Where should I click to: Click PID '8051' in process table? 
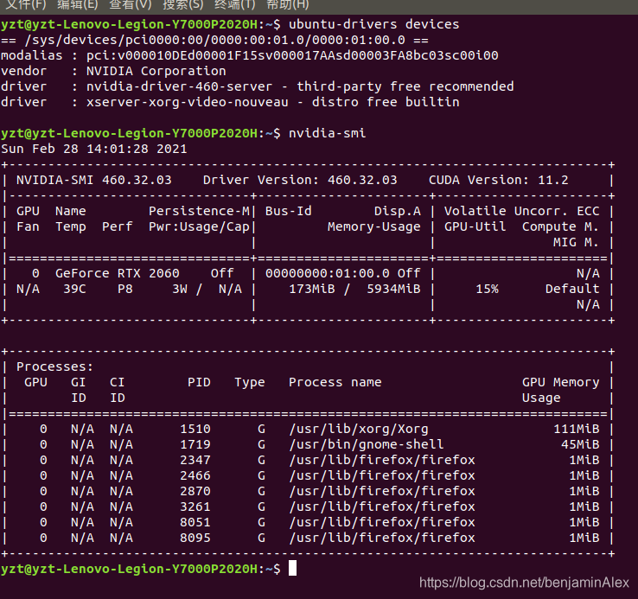[x=195, y=522]
